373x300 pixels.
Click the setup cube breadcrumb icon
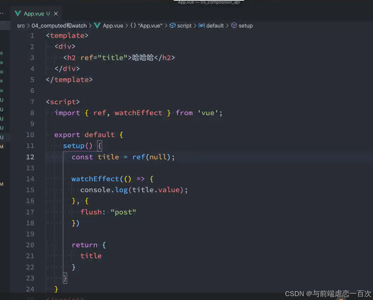(234, 25)
